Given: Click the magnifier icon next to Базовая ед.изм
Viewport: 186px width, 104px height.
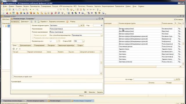Looking at the screenshot, I should (x=59, y=41).
